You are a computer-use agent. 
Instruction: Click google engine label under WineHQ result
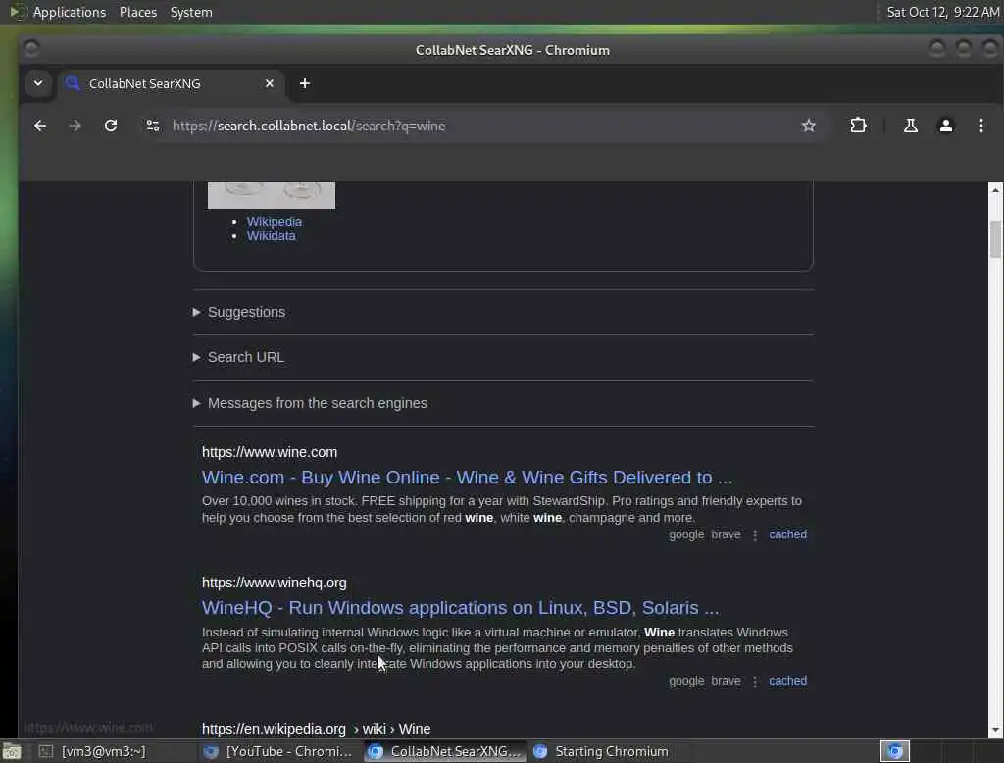(x=686, y=681)
